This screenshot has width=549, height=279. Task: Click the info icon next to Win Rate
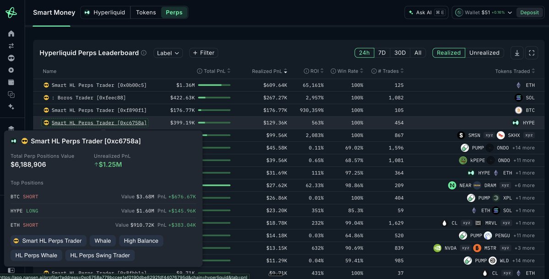(333, 71)
